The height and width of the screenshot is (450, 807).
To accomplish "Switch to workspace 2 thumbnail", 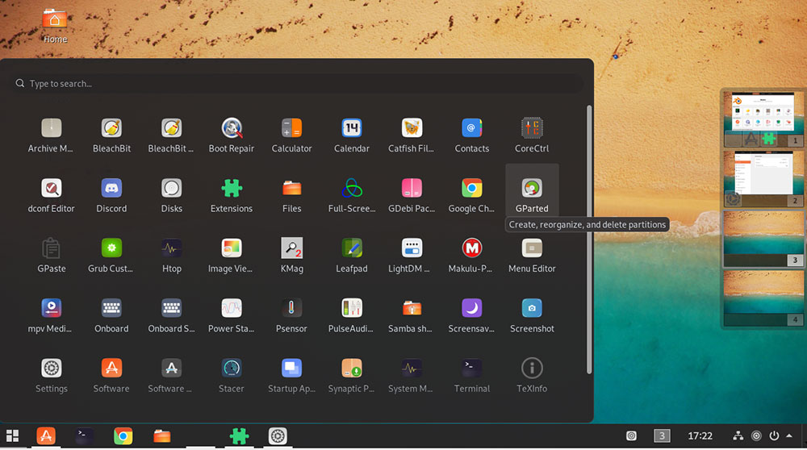I will [763, 178].
